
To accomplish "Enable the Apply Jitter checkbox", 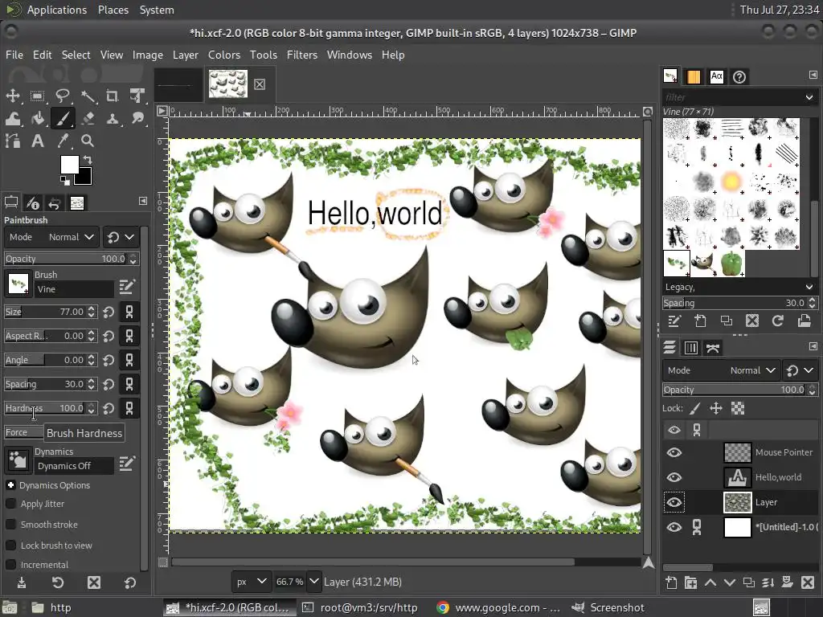I will click(11, 504).
